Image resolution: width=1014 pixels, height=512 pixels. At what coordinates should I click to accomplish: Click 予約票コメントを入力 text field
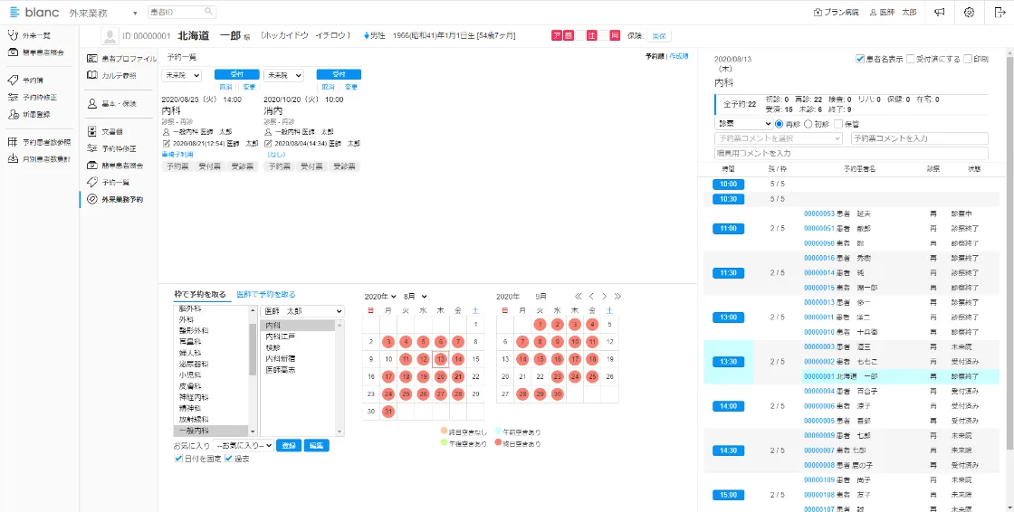pyautogui.click(x=920, y=138)
